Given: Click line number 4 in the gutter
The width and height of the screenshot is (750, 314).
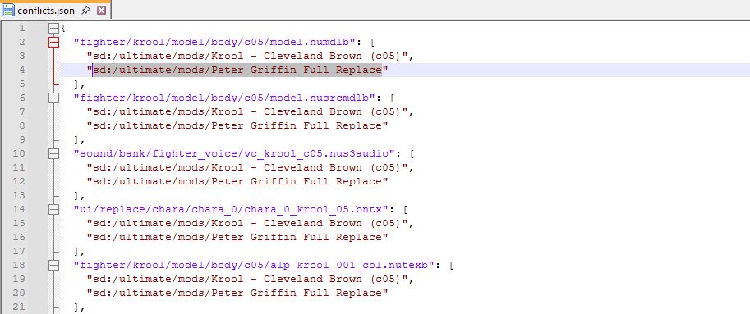Looking at the screenshot, I should [21, 71].
